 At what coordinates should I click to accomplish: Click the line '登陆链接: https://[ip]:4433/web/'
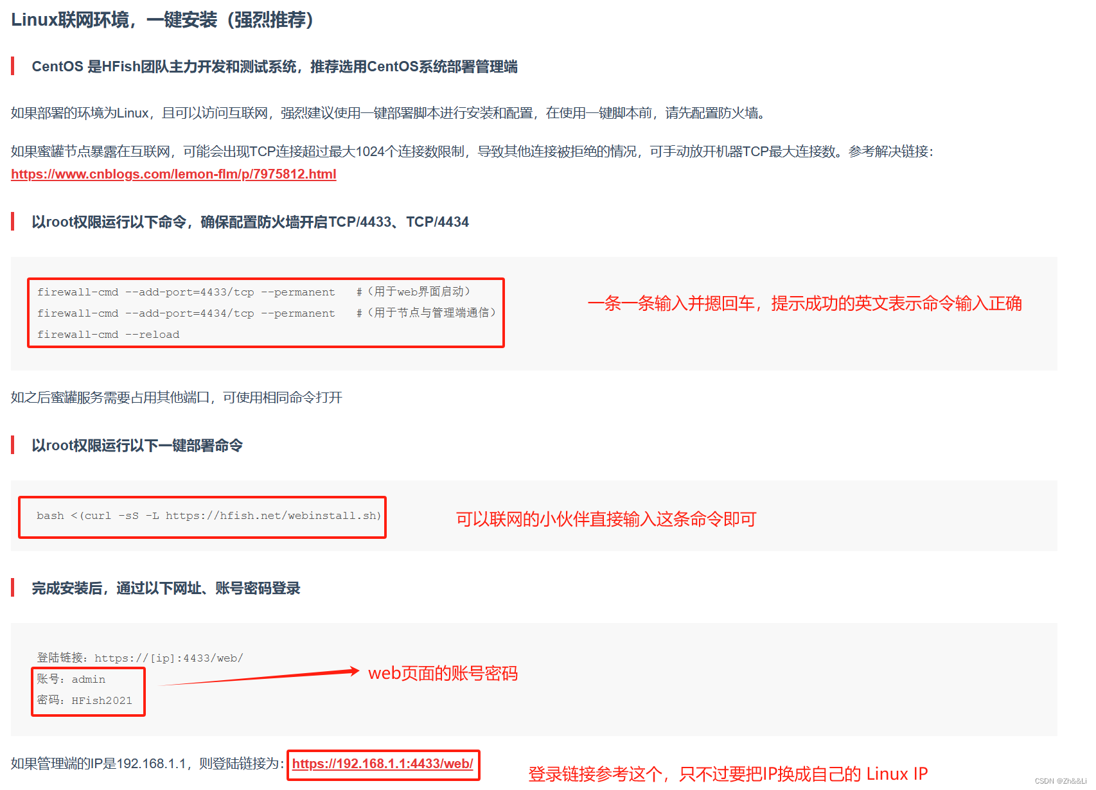click(140, 658)
